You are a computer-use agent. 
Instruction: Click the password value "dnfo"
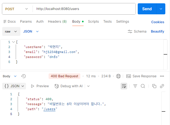(54, 57)
